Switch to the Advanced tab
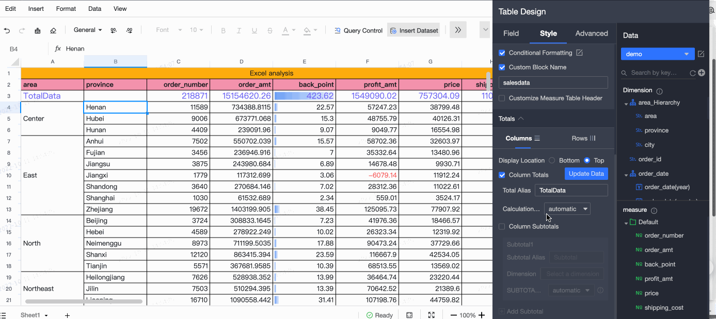 click(592, 33)
